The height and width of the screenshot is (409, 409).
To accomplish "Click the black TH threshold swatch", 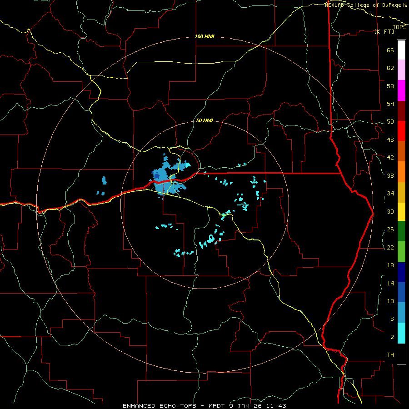I will click(x=401, y=354).
